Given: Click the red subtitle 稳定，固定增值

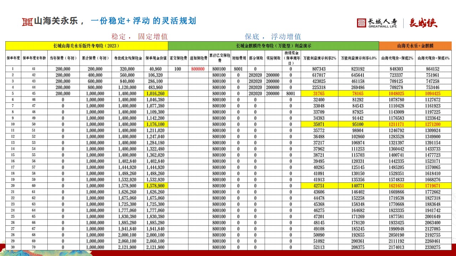Looking at the screenshot, I should tap(139, 36).
